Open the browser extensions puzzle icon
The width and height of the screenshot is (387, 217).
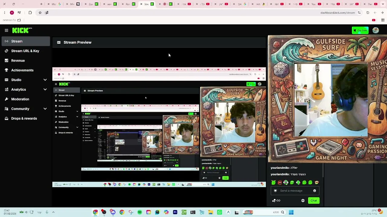coord(30,13)
